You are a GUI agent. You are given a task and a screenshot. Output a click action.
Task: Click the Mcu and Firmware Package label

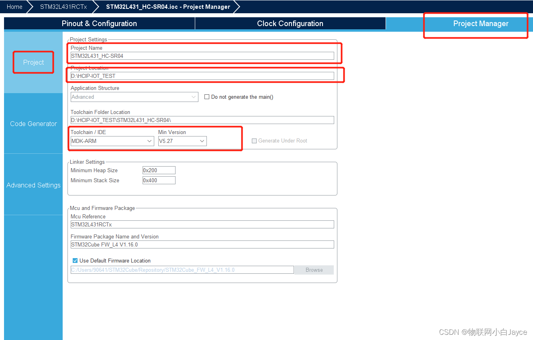102,208
